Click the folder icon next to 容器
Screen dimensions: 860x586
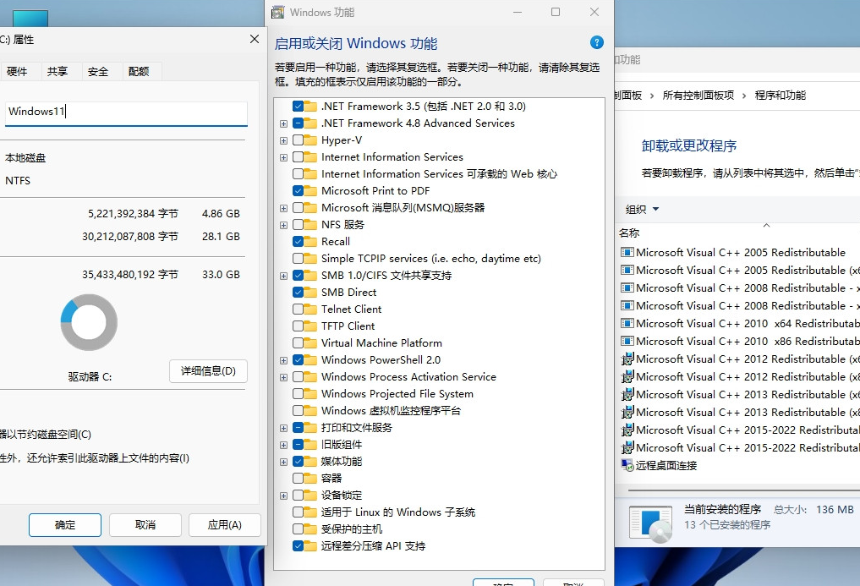tap(310, 478)
